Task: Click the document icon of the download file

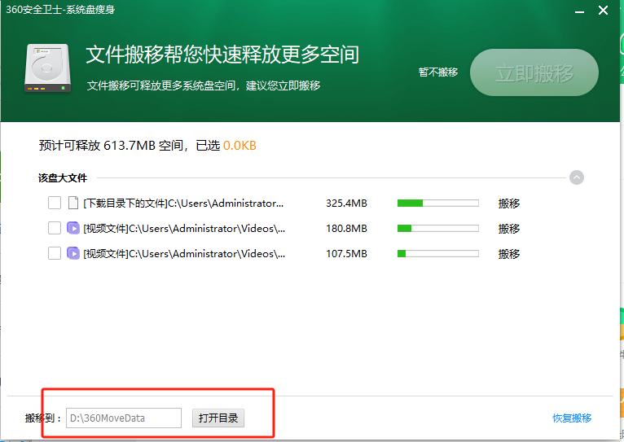Action: (x=73, y=203)
